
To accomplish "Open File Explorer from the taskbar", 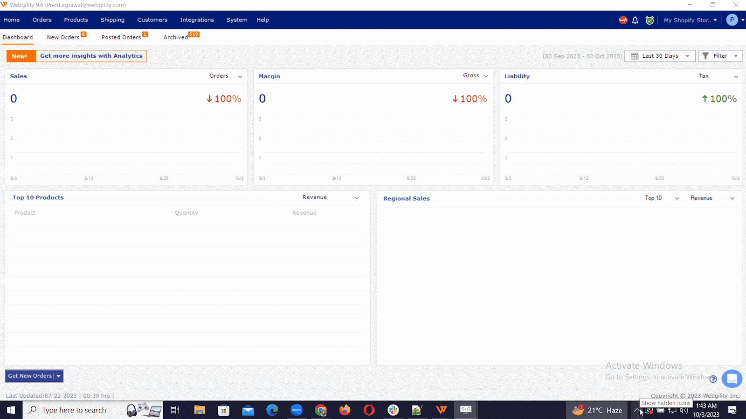I will tap(200, 410).
